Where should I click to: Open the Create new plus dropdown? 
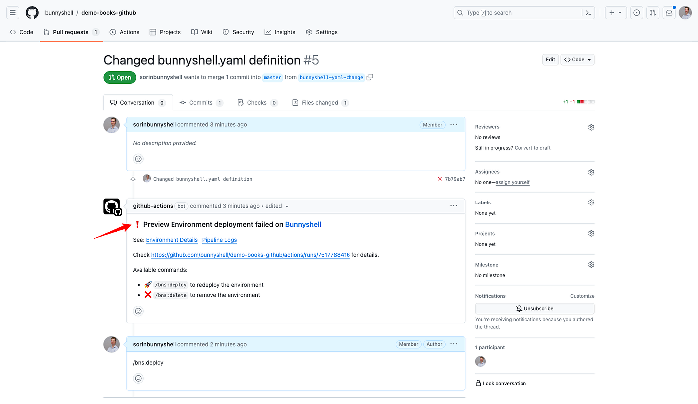616,13
